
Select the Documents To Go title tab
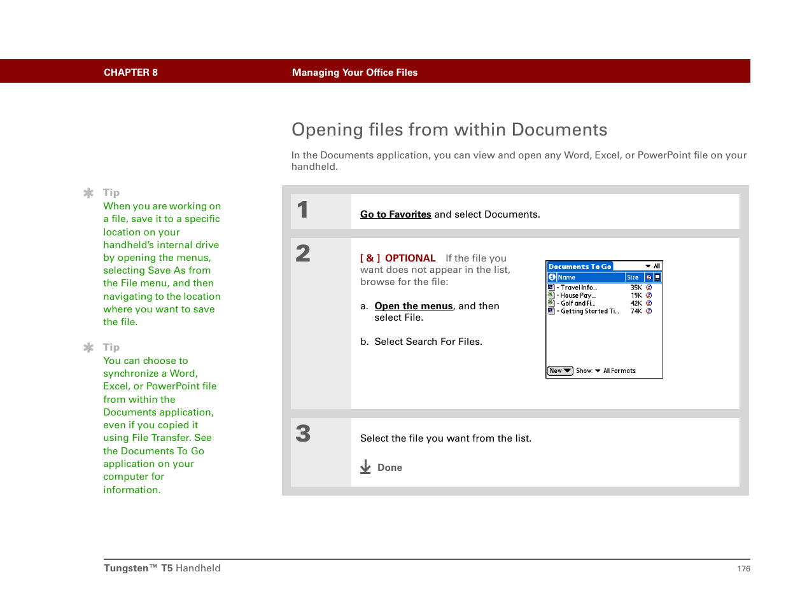pyautogui.click(x=580, y=267)
